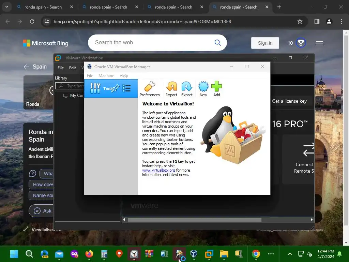
Task: Open WinRAR from the taskbar
Action: click(149, 254)
